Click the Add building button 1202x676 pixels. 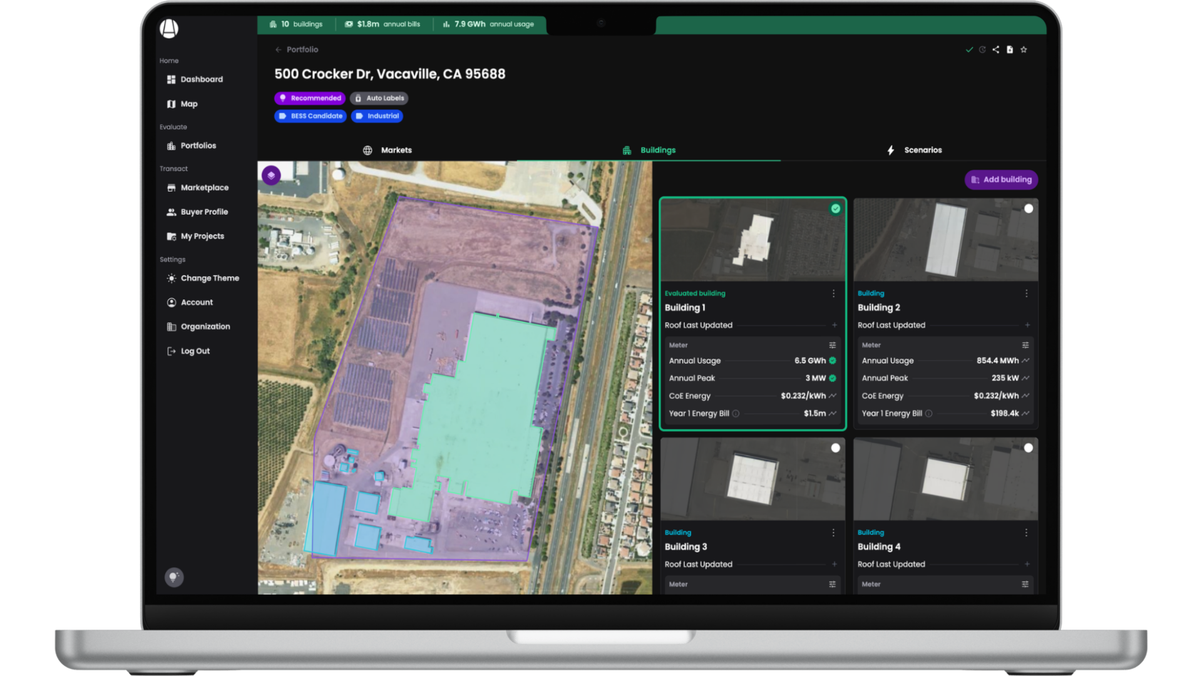point(1001,180)
